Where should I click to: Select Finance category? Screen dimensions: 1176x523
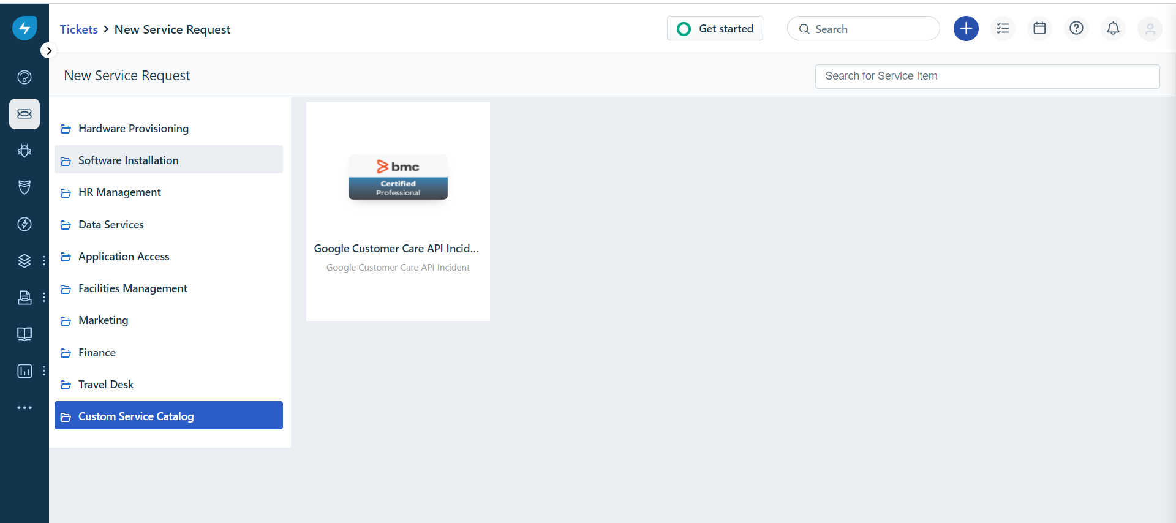click(x=168, y=353)
